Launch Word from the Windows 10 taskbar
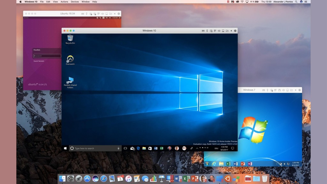 pos(156,148)
